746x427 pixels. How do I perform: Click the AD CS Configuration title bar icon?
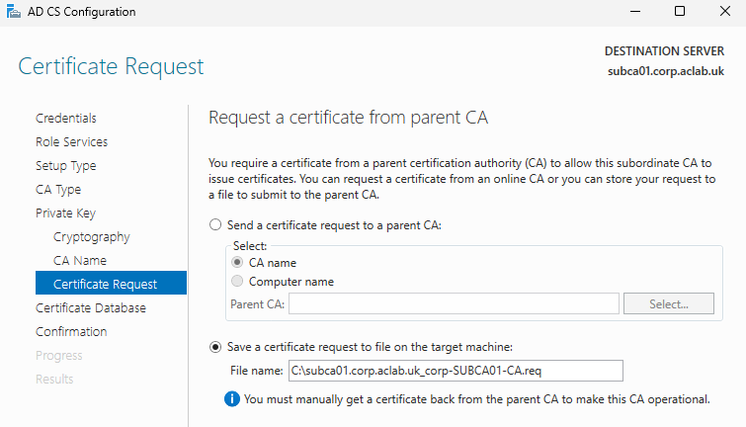(x=11, y=12)
